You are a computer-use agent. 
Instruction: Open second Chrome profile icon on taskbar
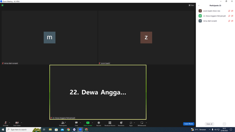click(86, 129)
